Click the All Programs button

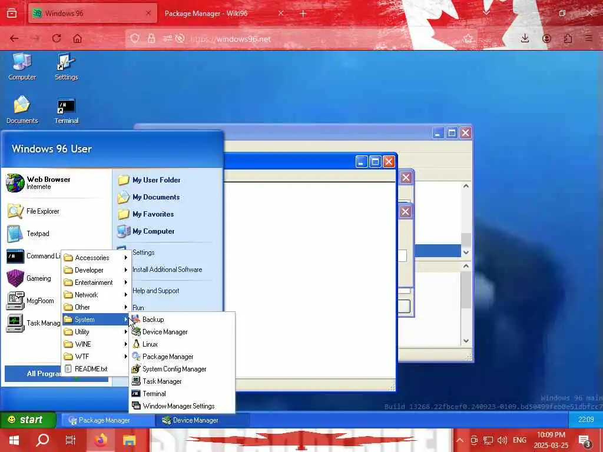point(33,374)
